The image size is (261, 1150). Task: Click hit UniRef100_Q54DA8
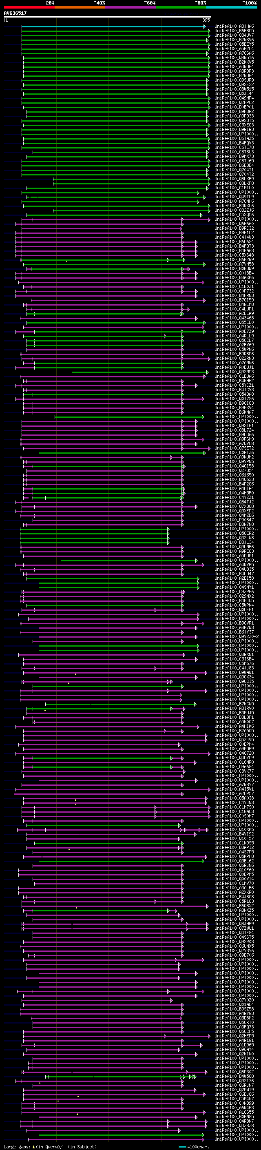234,394
